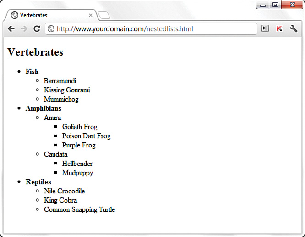Click Common Snapping Turtle entry
The height and width of the screenshot is (237, 305).
[79, 210]
